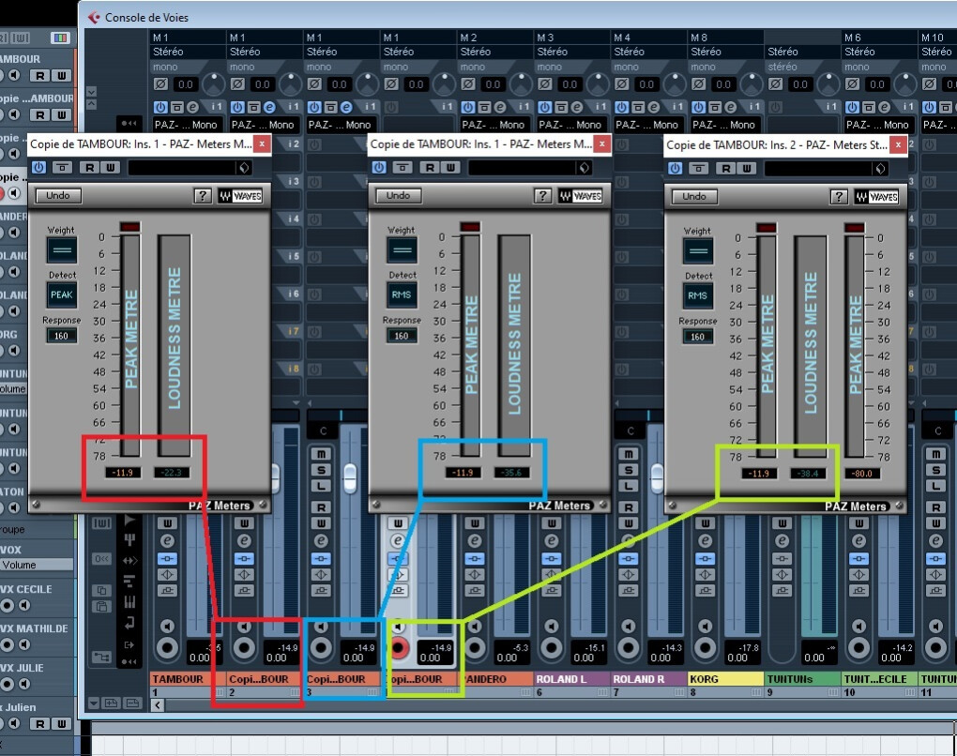Click sends state icon on TUNT...ECILE strip
Screen dimensions: 957x756
tap(858, 590)
